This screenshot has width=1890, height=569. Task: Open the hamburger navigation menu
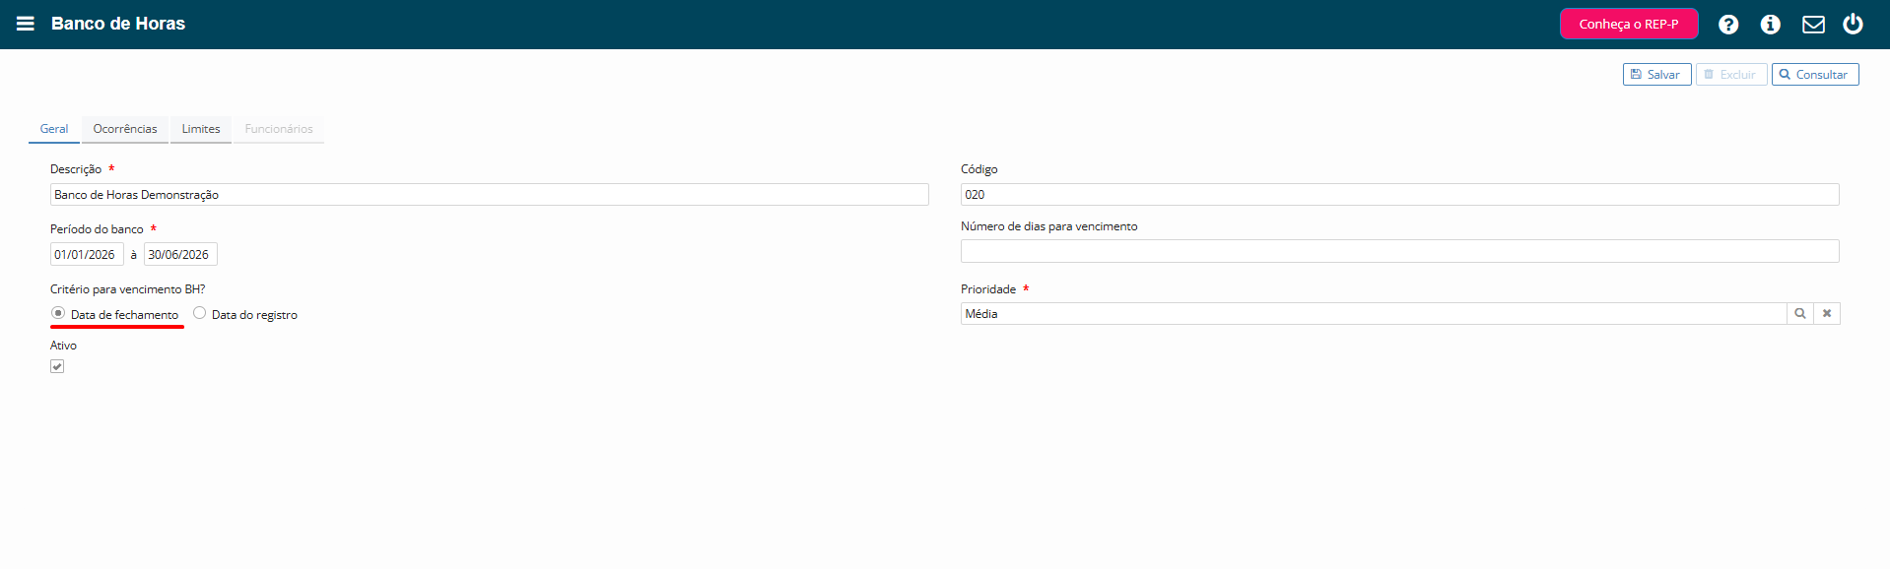tap(26, 24)
